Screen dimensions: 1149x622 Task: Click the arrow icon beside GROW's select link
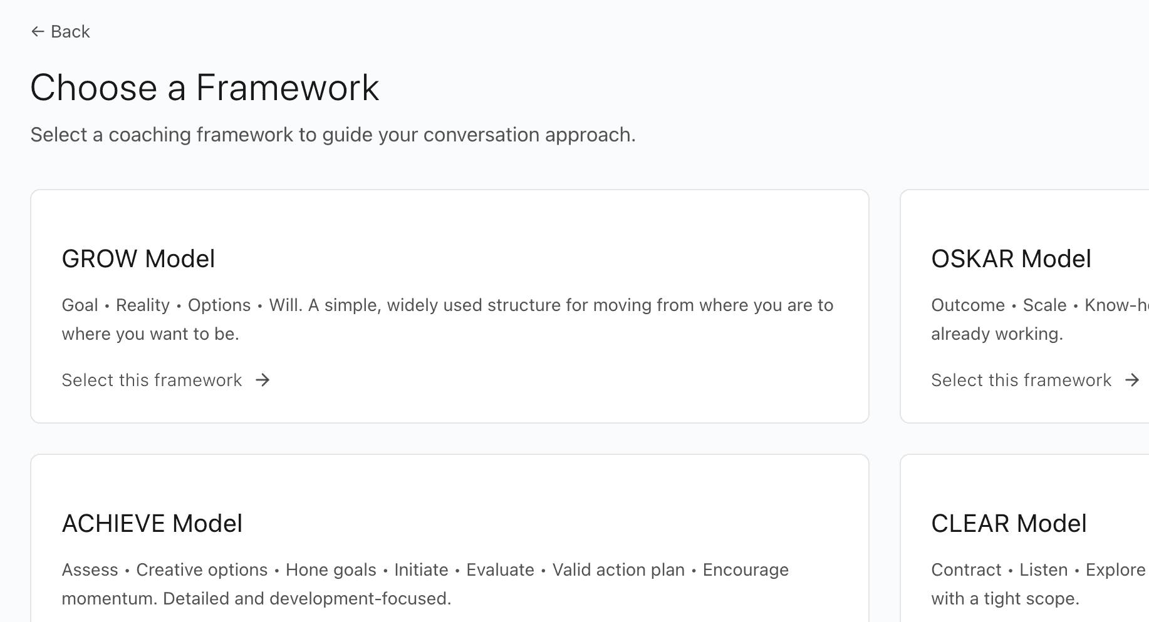263,380
